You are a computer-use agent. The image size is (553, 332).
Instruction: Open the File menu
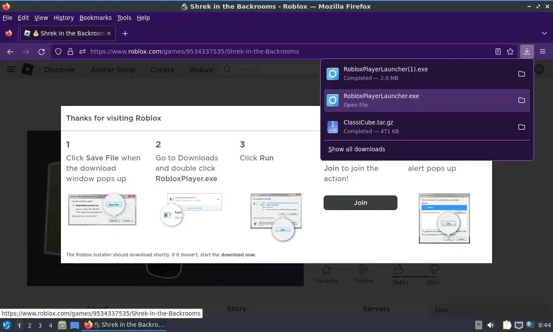(7, 18)
